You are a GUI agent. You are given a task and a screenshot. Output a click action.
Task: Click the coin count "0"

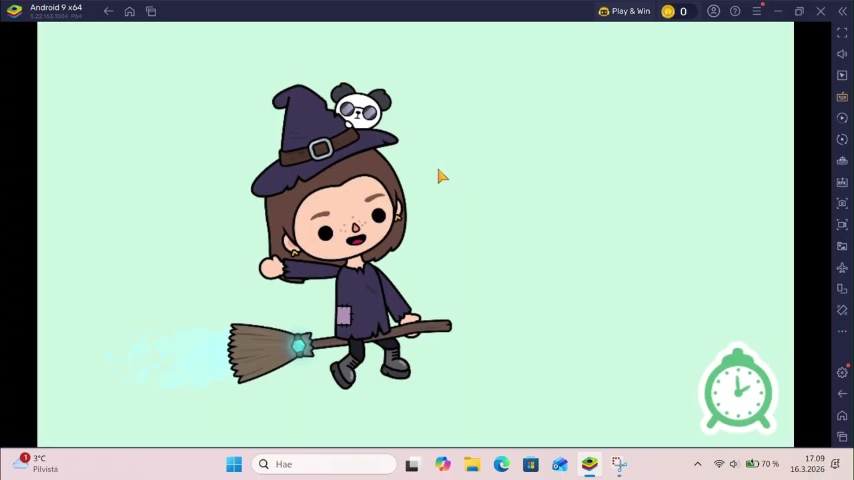click(683, 11)
